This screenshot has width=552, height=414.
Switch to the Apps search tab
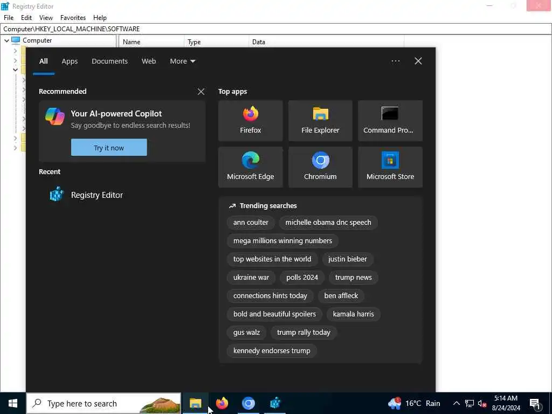(70, 61)
